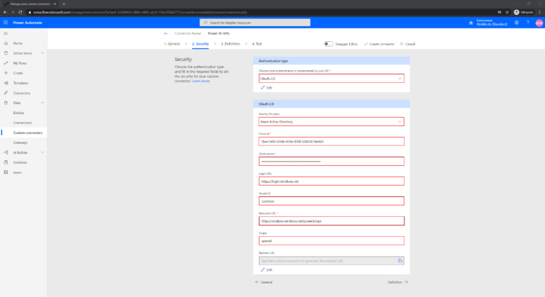Open the authentication type OAuth 2.0 dropdown
The width and height of the screenshot is (545, 297).
(x=331, y=78)
